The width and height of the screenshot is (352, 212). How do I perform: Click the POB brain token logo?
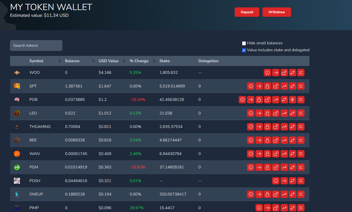[17, 99]
